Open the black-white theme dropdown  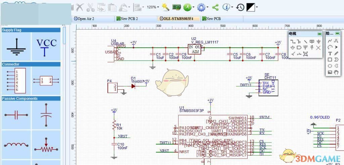pyautogui.click(x=257, y=7)
